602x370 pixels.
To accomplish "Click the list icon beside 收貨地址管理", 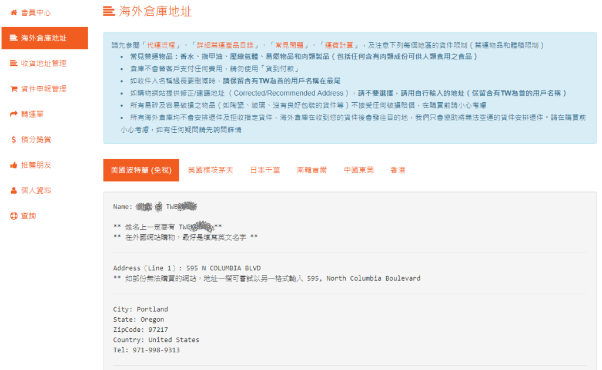I will click(x=14, y=63).
